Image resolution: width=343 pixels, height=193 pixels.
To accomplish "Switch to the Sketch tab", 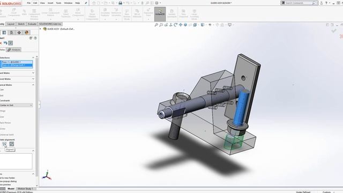I will pyautogui.click(x=21, y=24).
